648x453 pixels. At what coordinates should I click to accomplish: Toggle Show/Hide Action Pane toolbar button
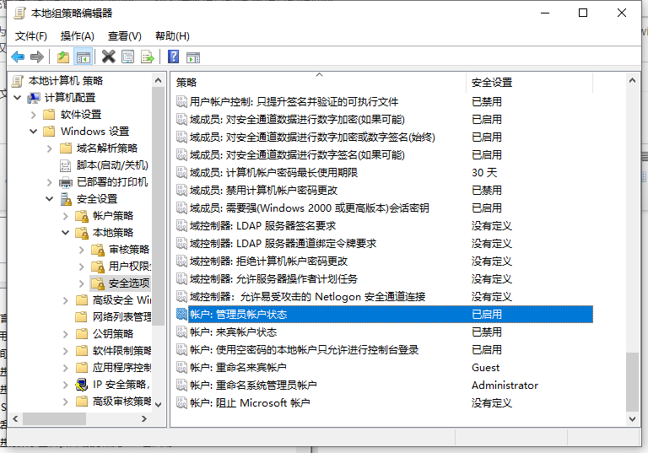[x=193, y=57]
